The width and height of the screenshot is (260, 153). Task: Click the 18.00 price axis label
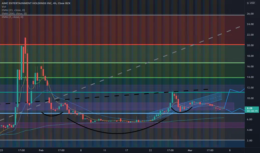[250, 56]
